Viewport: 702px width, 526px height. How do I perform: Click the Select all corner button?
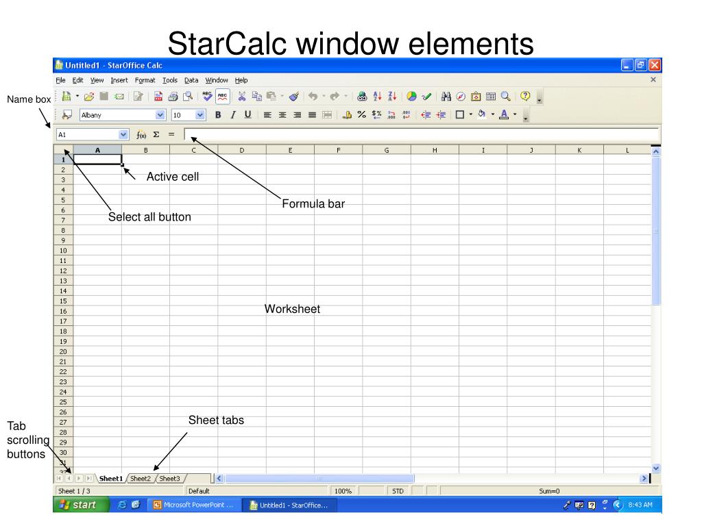63,150
